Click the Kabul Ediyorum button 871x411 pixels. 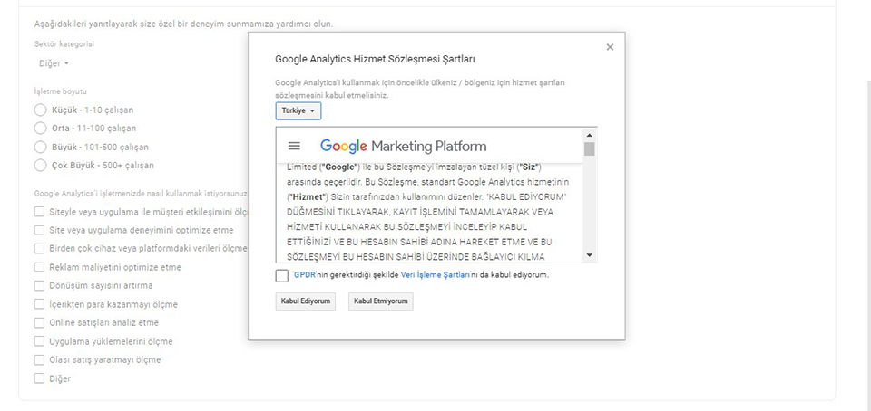[306, 301]
